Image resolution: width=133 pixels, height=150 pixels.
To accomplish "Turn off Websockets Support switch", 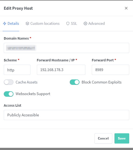I will pos(9,94).
